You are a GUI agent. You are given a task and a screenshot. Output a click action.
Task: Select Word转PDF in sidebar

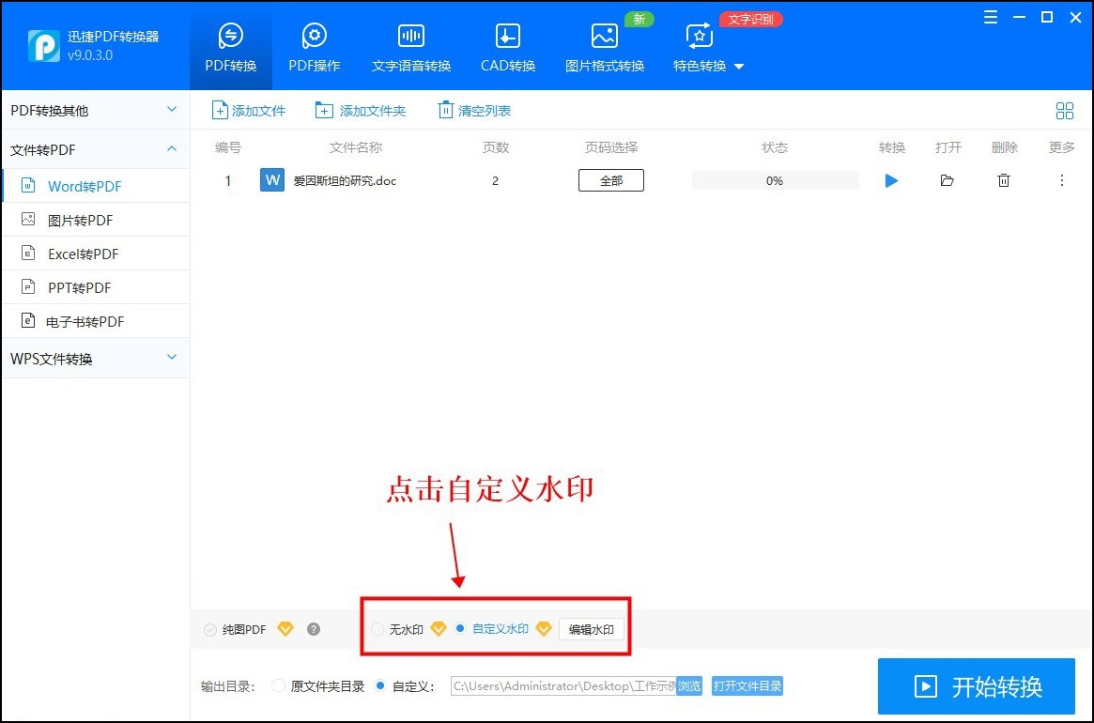(83, 186)
